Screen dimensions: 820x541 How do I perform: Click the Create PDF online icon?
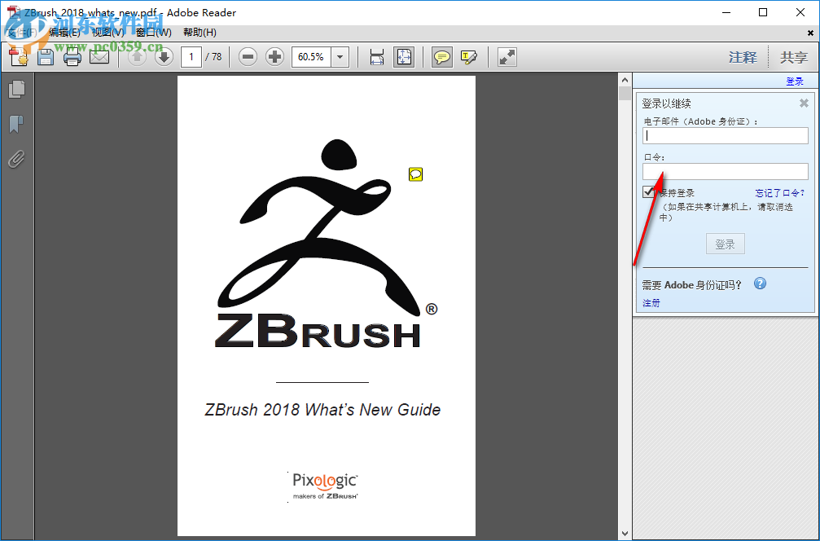(x=19, y=57)
